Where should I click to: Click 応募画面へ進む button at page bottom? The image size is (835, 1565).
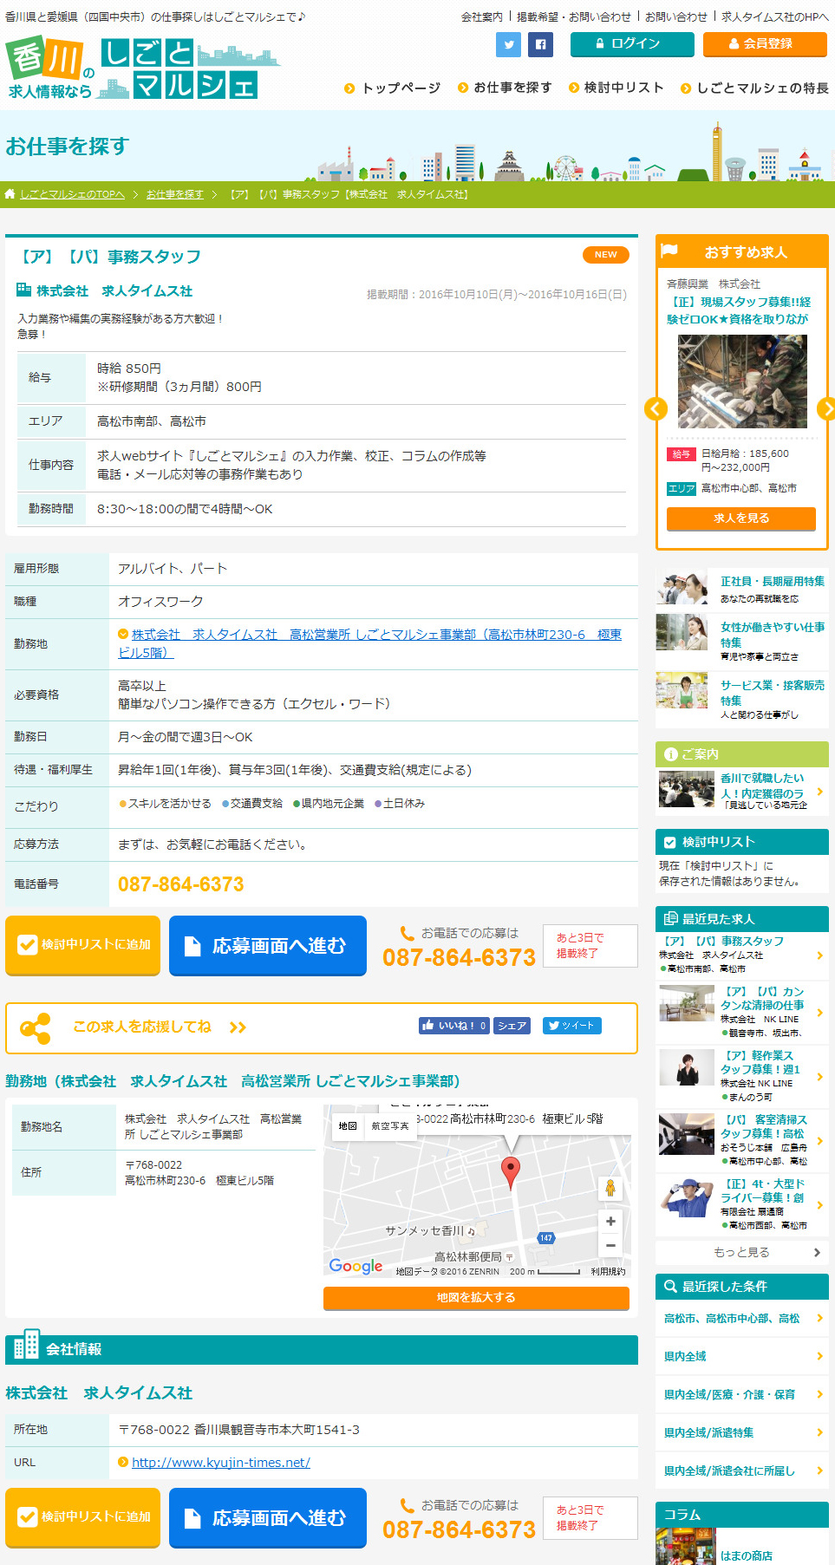[x=268, y=1518]
